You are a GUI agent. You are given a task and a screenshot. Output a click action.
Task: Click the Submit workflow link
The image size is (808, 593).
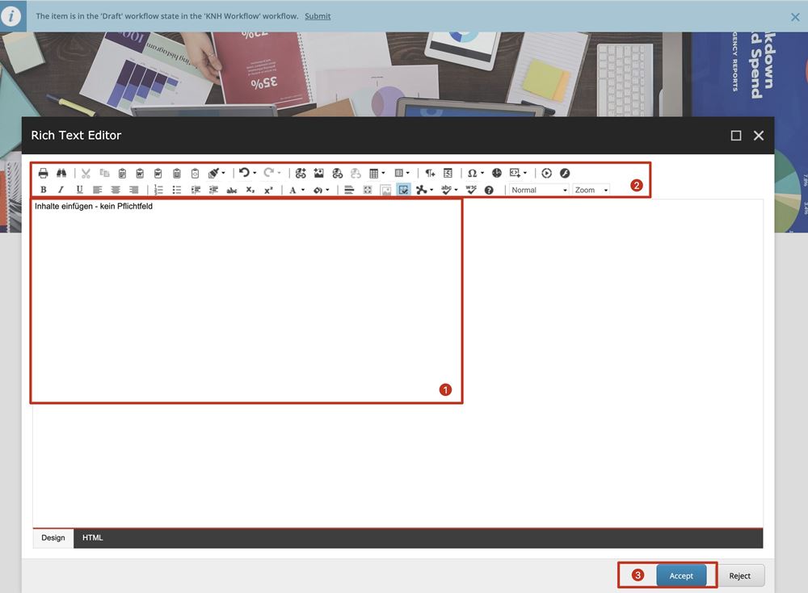click(318, 16)
